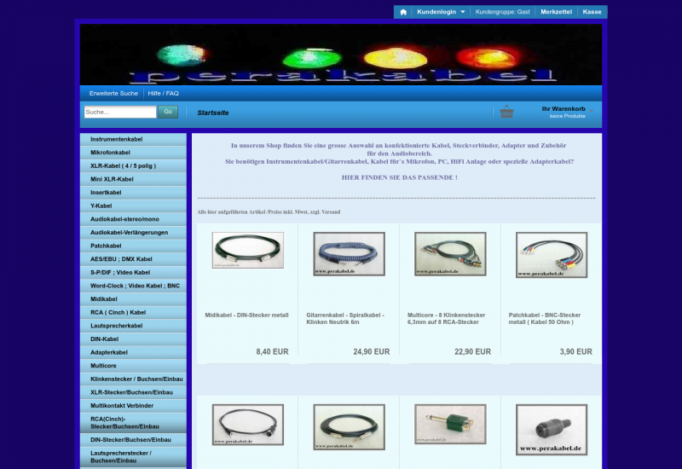The width and height of the screenshot is (682, 469).
Task: Open the Gitarrenkabel Spiralkabel product image
Action: tap(349, 254)
